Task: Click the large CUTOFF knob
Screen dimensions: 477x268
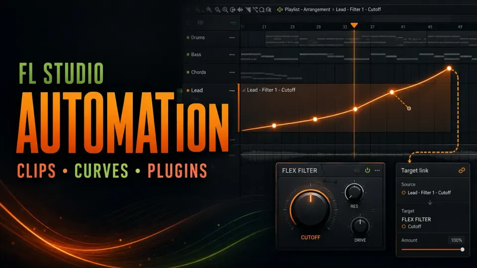Action: [310, 209]
